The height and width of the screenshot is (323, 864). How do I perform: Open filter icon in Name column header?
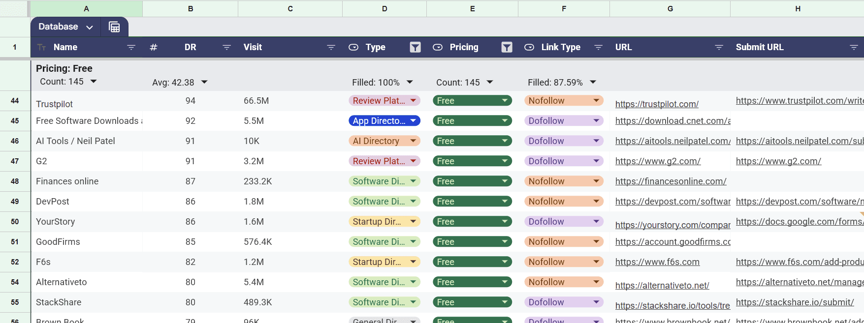click(131, 47)
